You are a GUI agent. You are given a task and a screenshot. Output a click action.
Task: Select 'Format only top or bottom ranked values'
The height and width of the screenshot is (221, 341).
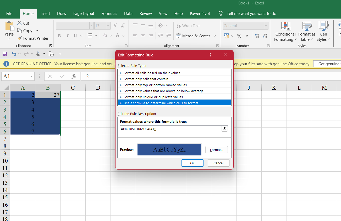click(174, 85)
